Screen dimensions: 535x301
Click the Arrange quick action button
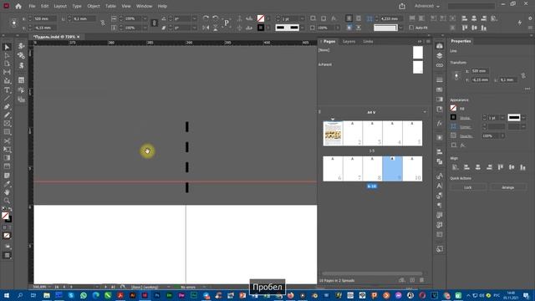click(x=507, y=187)
